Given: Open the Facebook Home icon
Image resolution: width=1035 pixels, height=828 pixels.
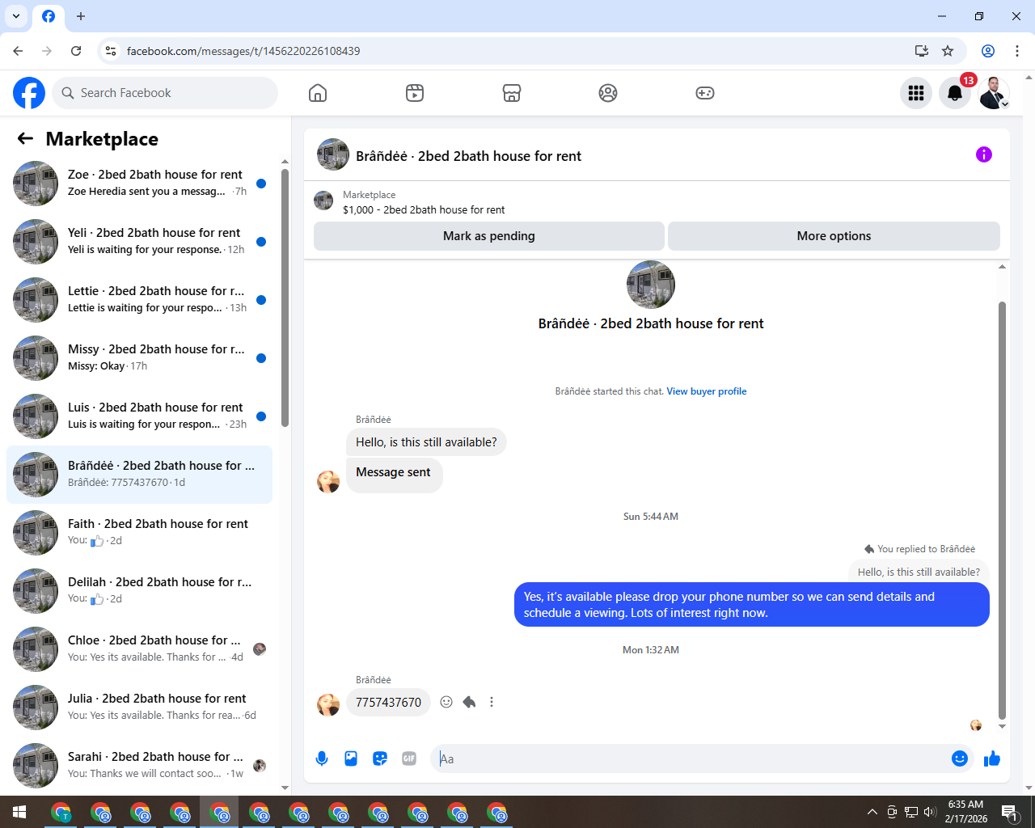Looking at the screenshot, I should tap(318, 93).
